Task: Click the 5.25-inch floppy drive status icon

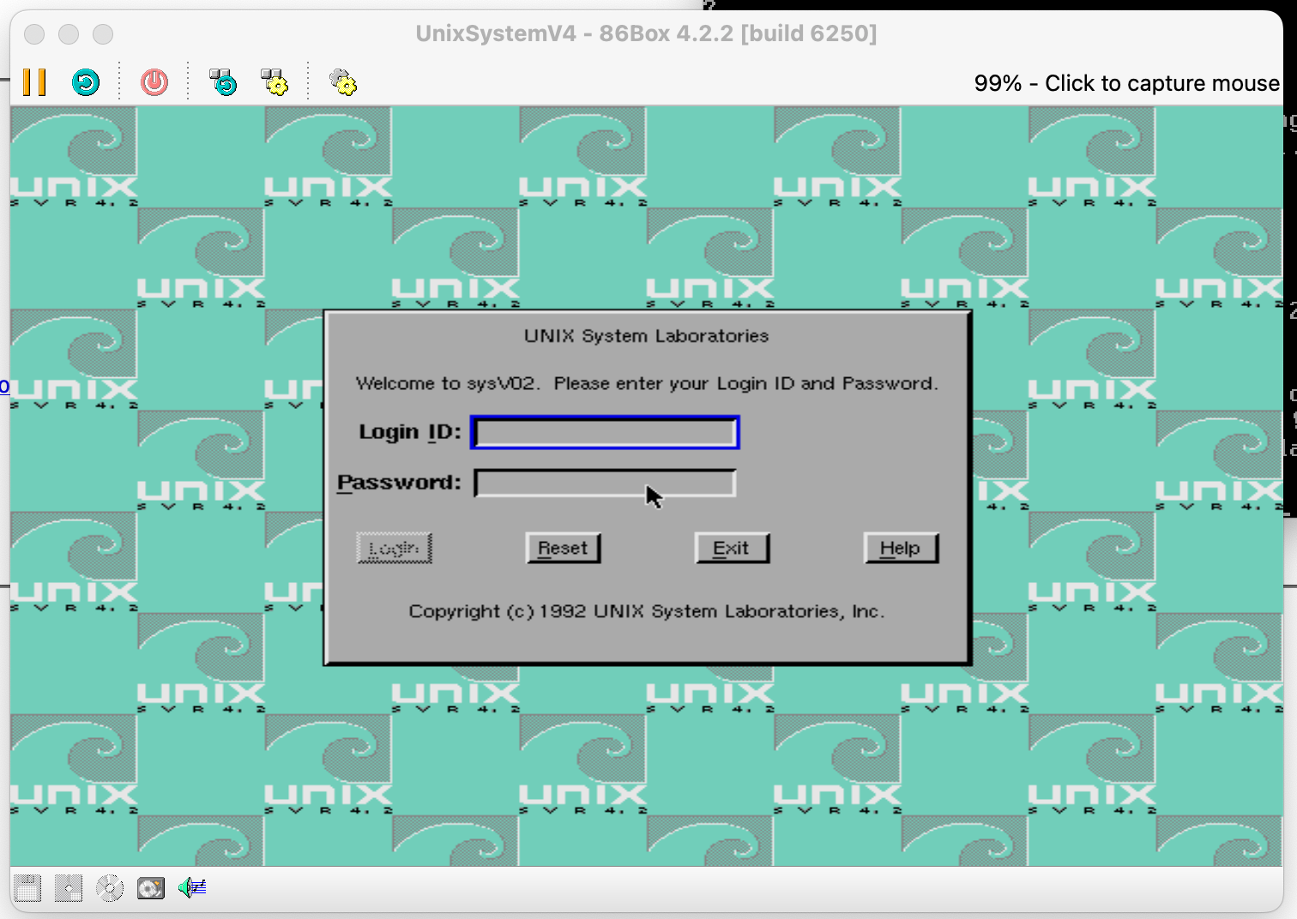Action: (x=69, y=888)
